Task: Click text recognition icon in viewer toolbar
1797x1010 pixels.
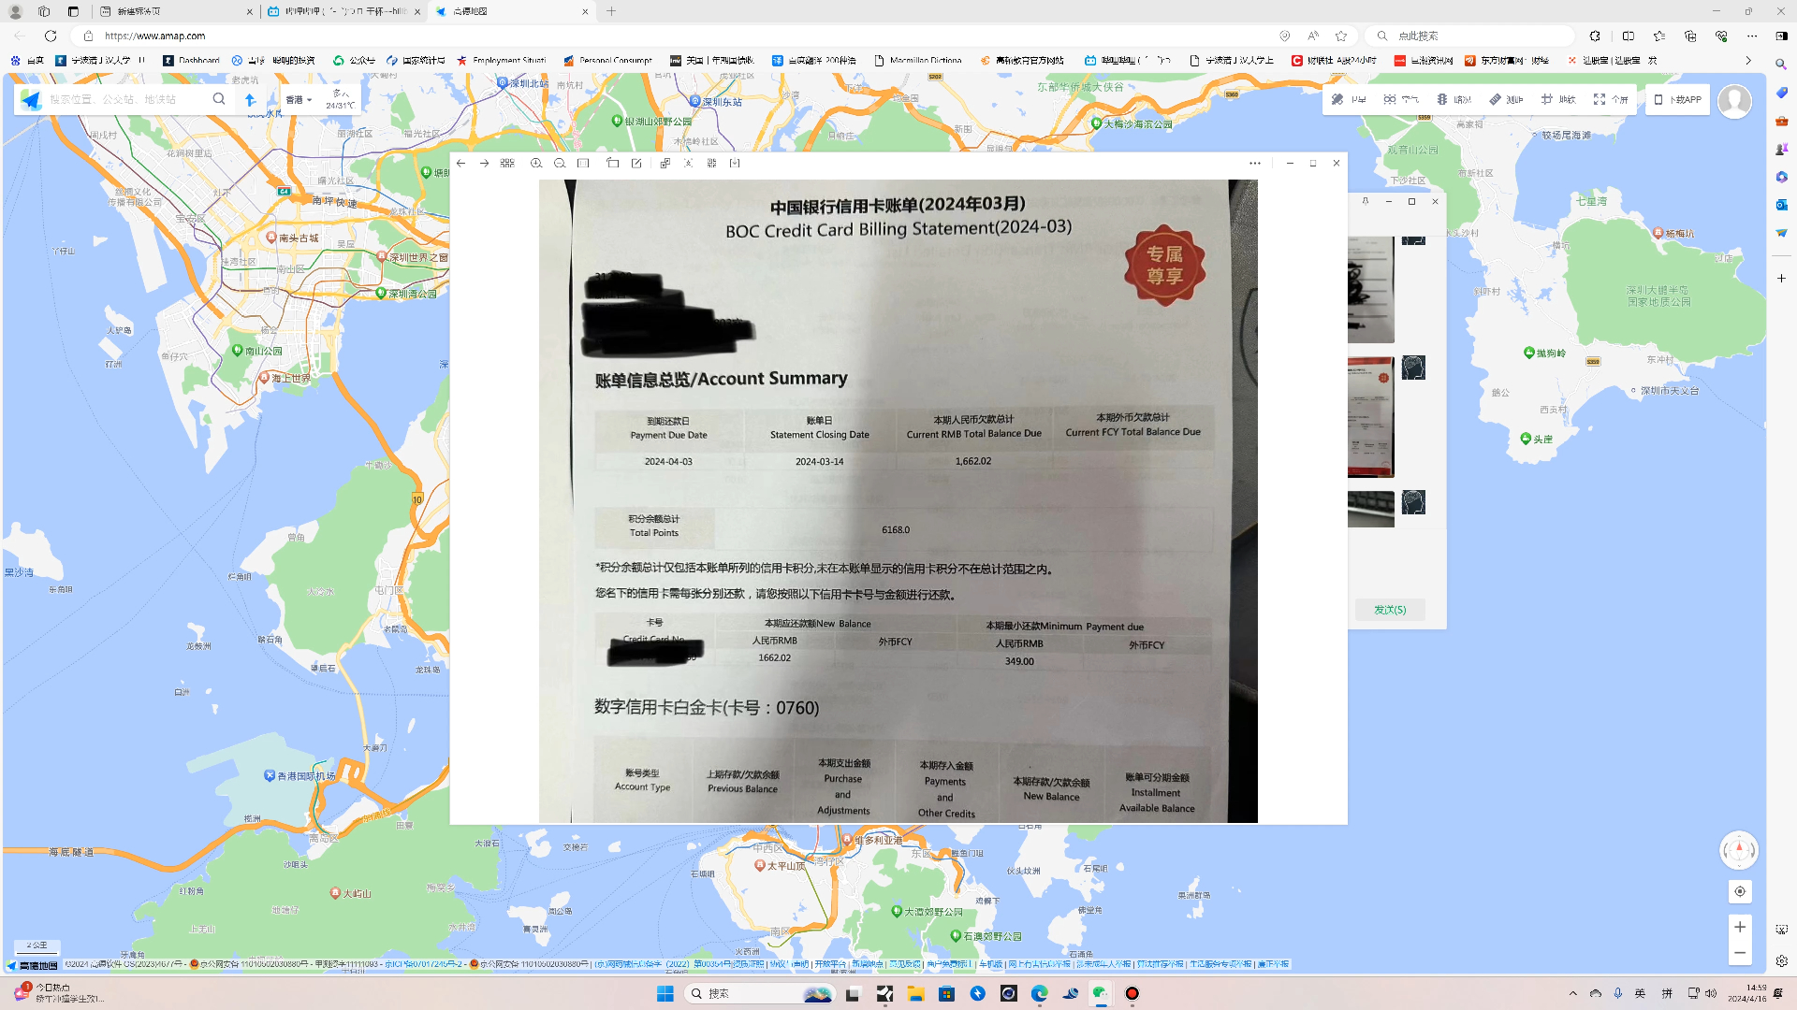Action: pyautogui.click(x=688, y=163)
